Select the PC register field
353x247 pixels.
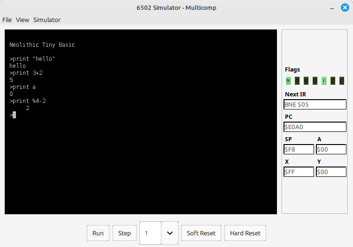point(315,127)
